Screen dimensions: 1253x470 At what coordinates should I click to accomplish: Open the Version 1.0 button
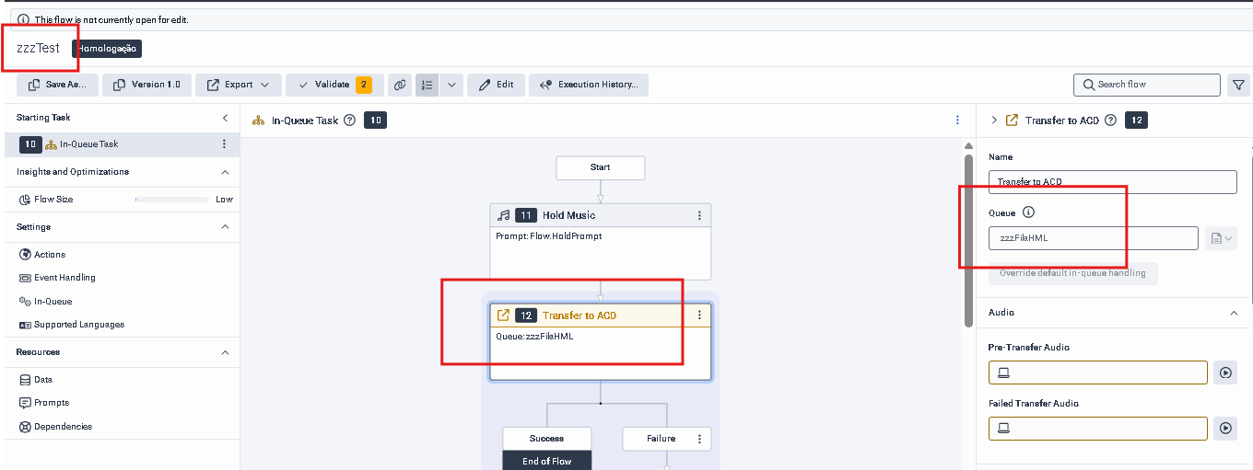tap(146, 85)
